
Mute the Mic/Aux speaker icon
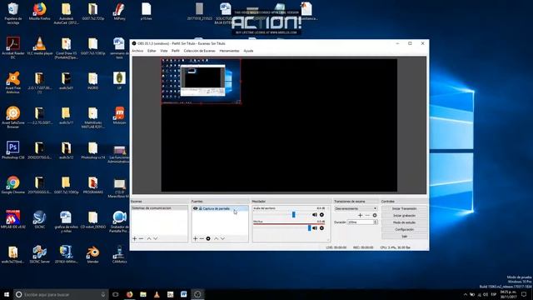(315, 227)
